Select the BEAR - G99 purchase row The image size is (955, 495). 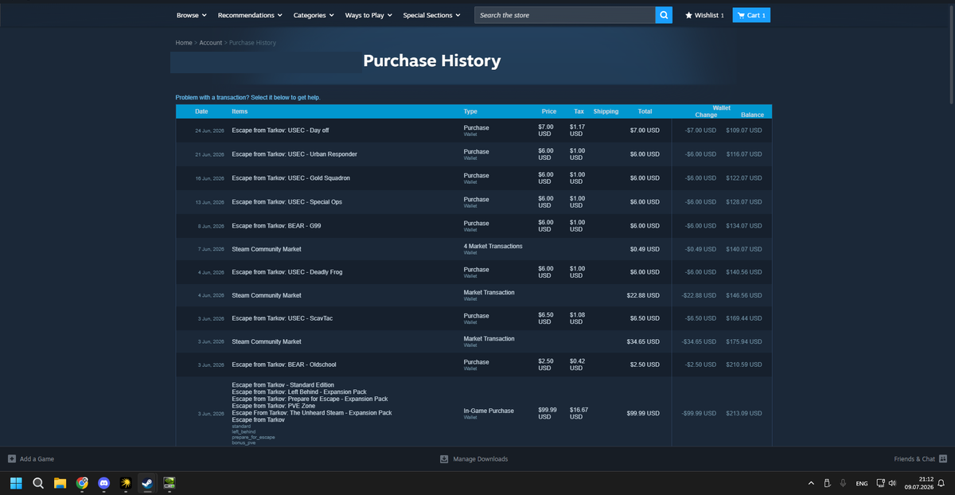474,226
